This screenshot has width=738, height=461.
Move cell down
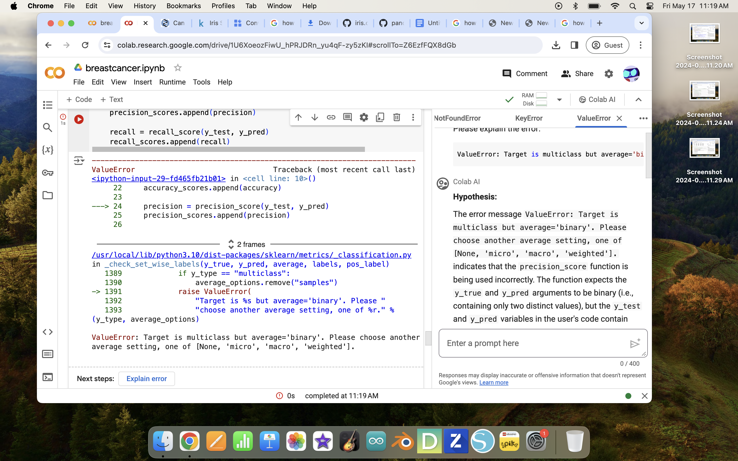315,117
